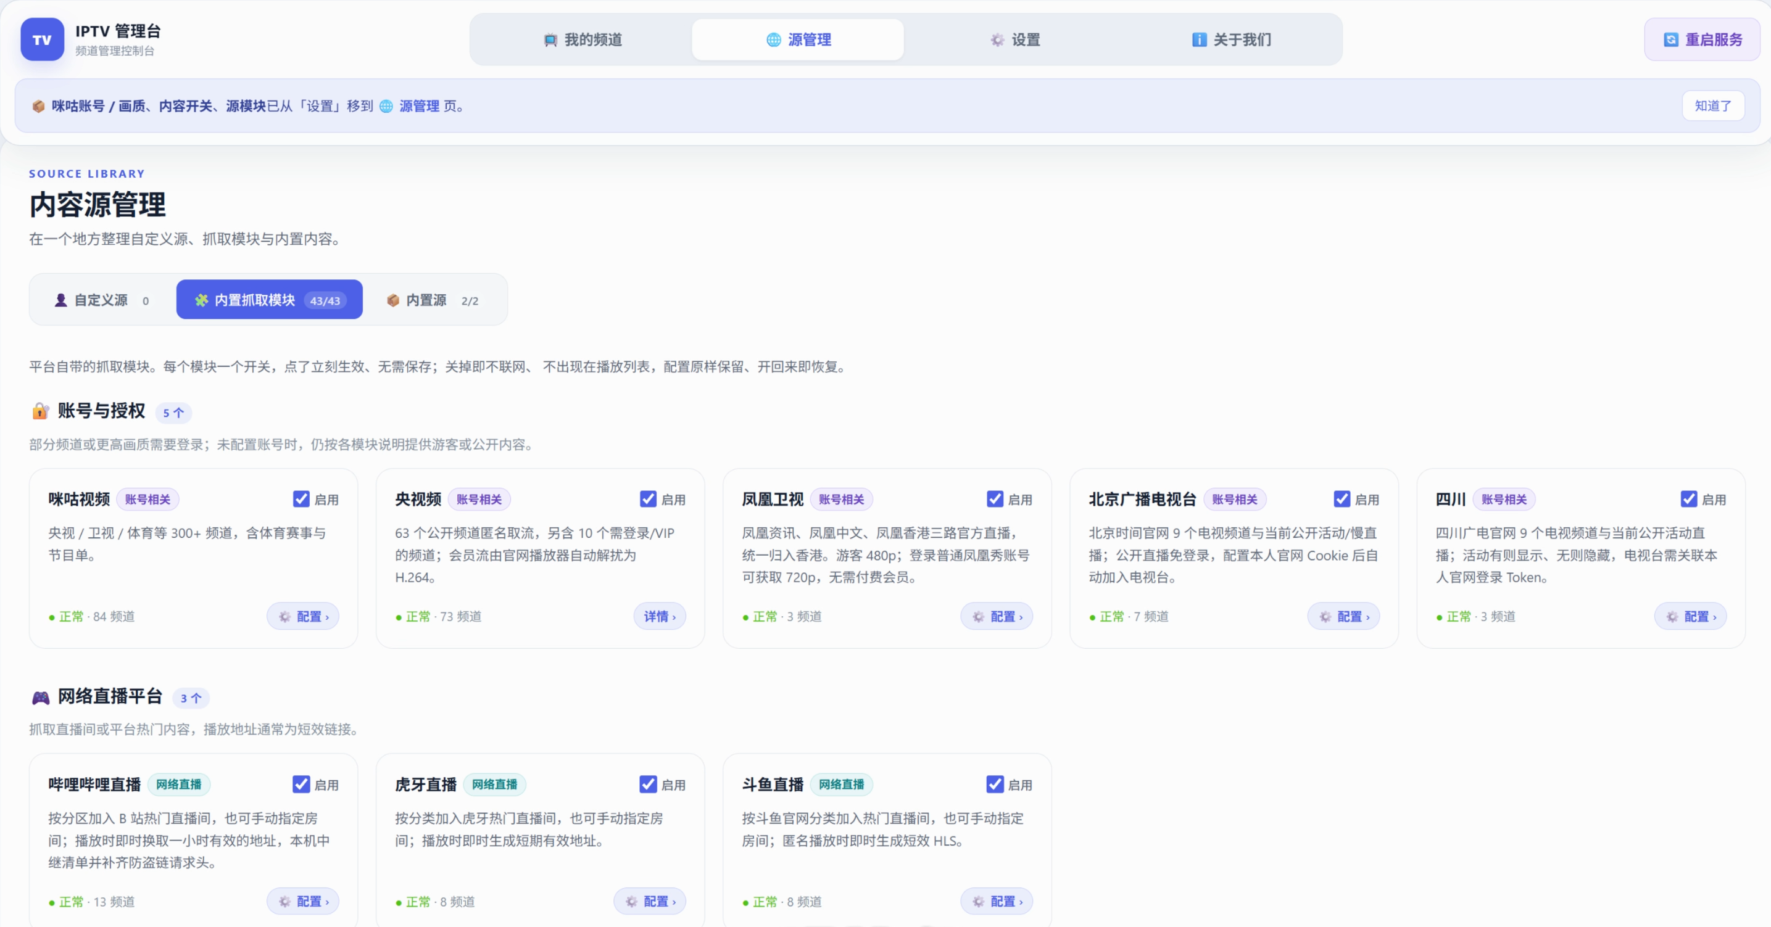
Task: Click the 3 个 count badge
Action: tap(191, 698)
